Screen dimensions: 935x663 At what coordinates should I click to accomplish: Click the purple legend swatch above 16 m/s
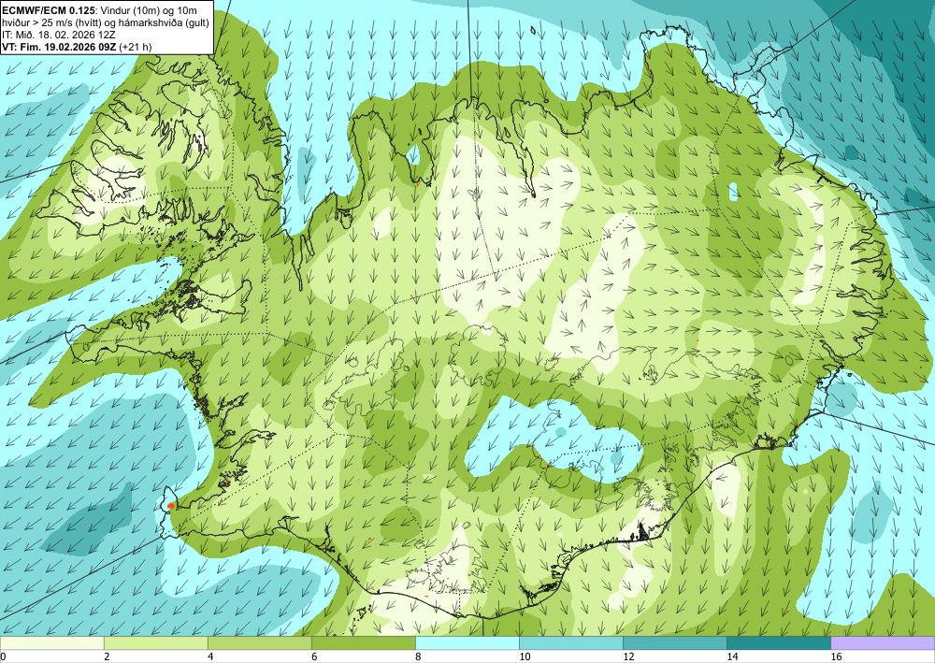click(884, 643)
